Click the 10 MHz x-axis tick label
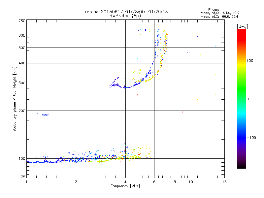264x198 pixels. click(191, 182)
